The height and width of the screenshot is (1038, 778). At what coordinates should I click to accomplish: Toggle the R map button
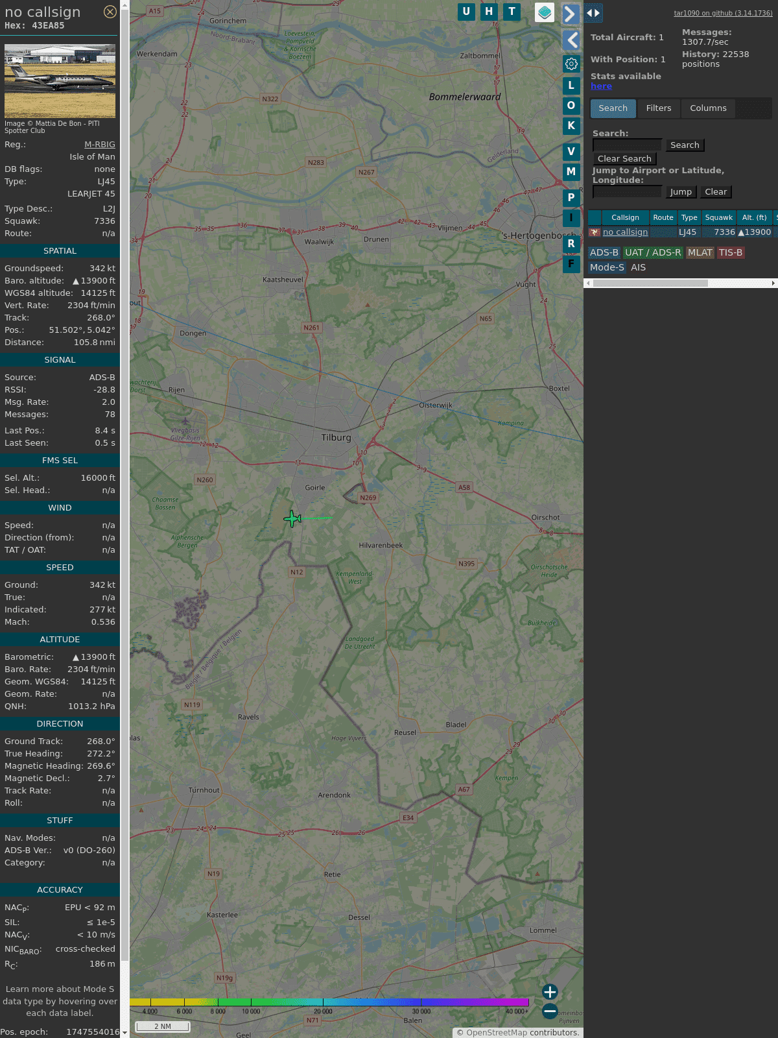[571, 243]
